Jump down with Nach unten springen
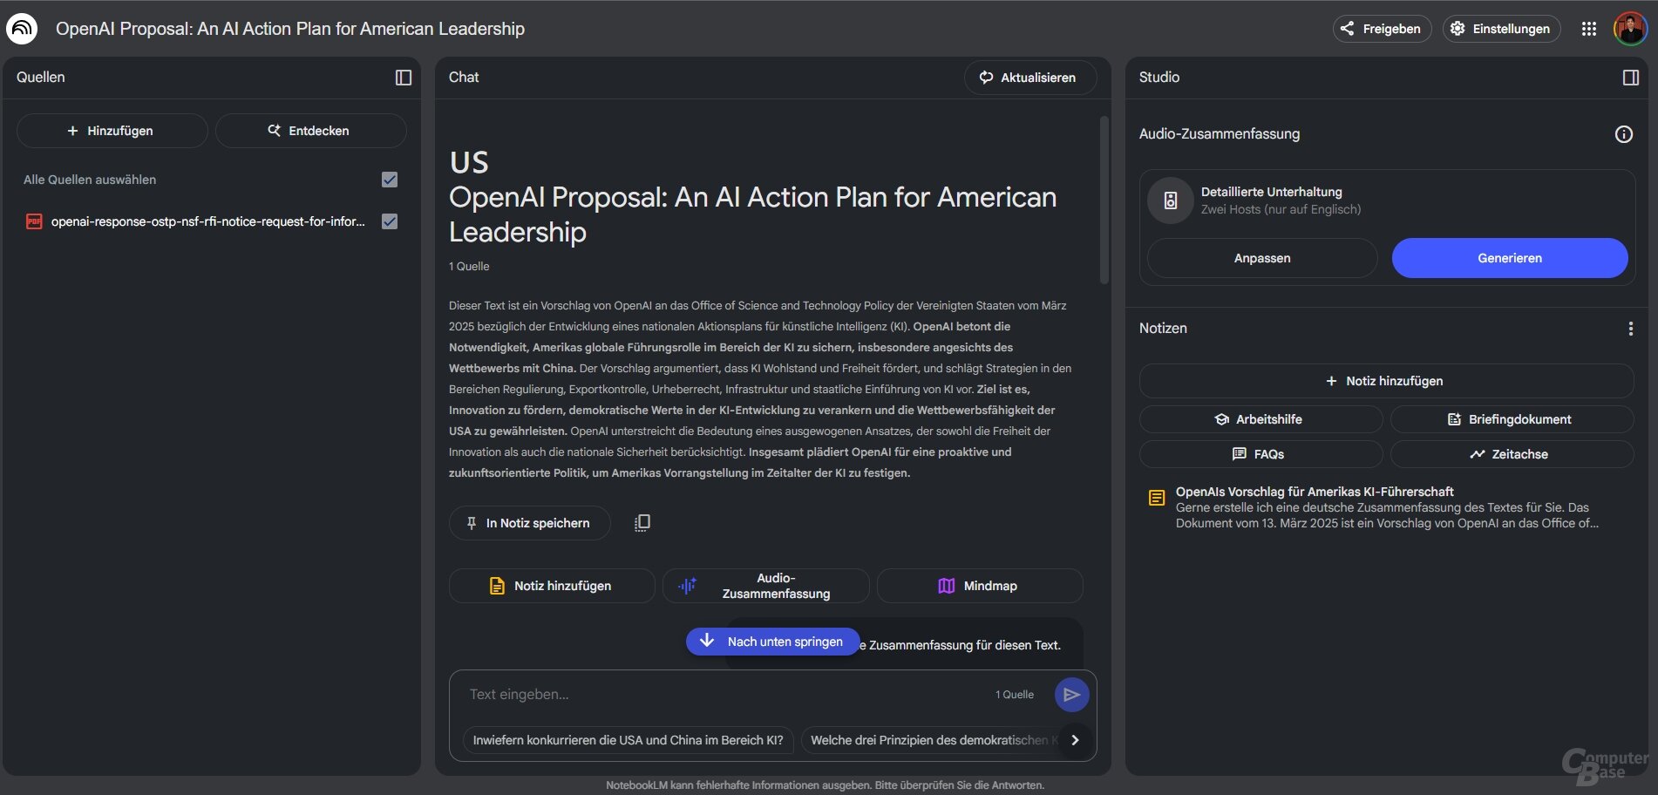The image size is (1658, 795). pos(772,642)
